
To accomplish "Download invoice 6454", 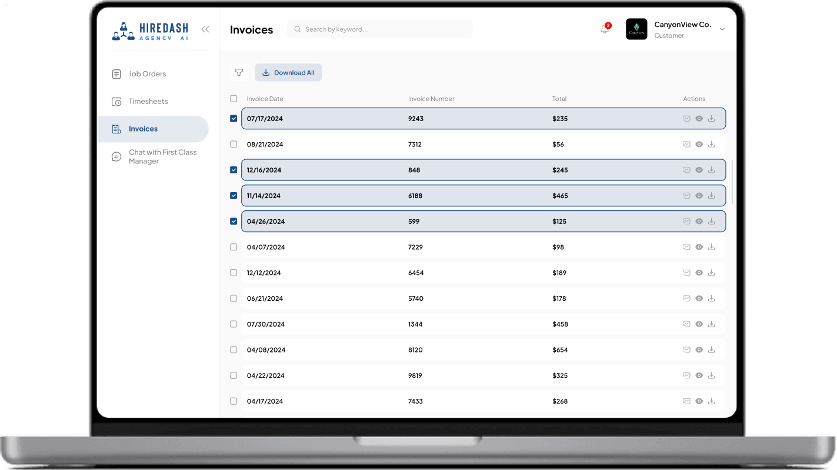I will (x=712, y=273).
